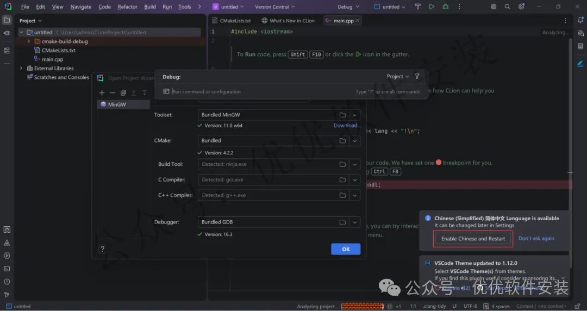Screen dimensions: 587x311
Task: Expand the Debugger dropdown arrow
Action: point(354,222)
